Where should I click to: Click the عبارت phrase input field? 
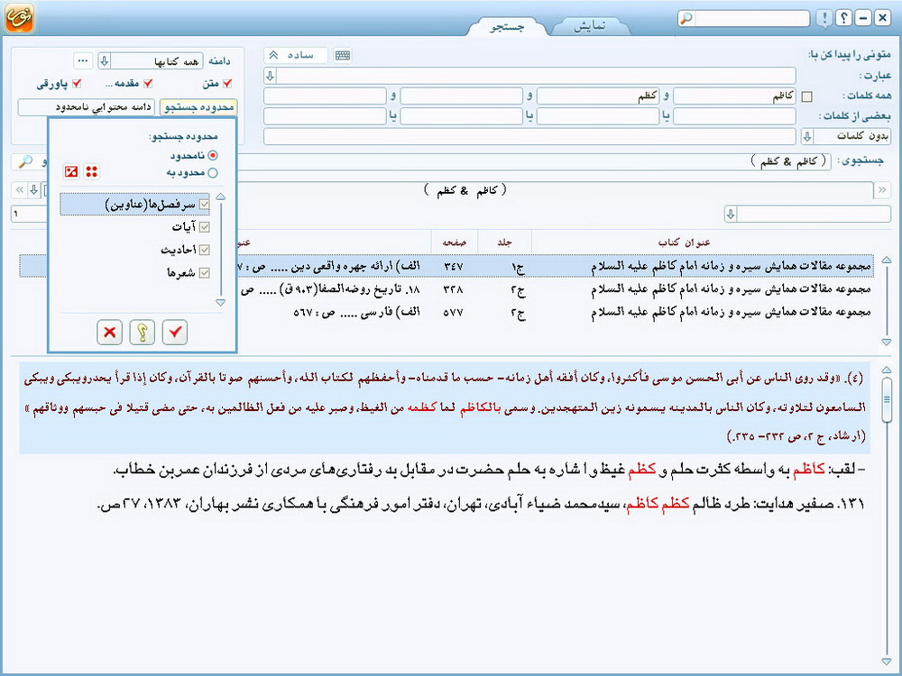pos(536,76)
